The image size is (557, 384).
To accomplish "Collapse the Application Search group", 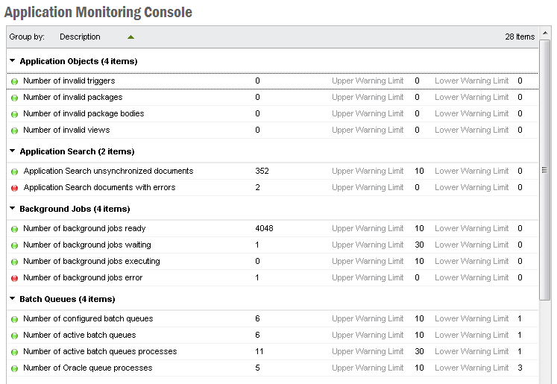I will (13, 151).
